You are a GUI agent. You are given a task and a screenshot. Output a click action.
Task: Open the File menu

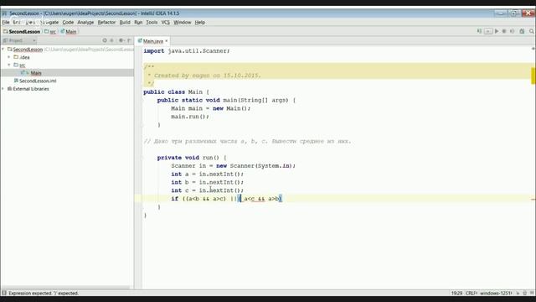pyautogui.click(x=6, y=23)
